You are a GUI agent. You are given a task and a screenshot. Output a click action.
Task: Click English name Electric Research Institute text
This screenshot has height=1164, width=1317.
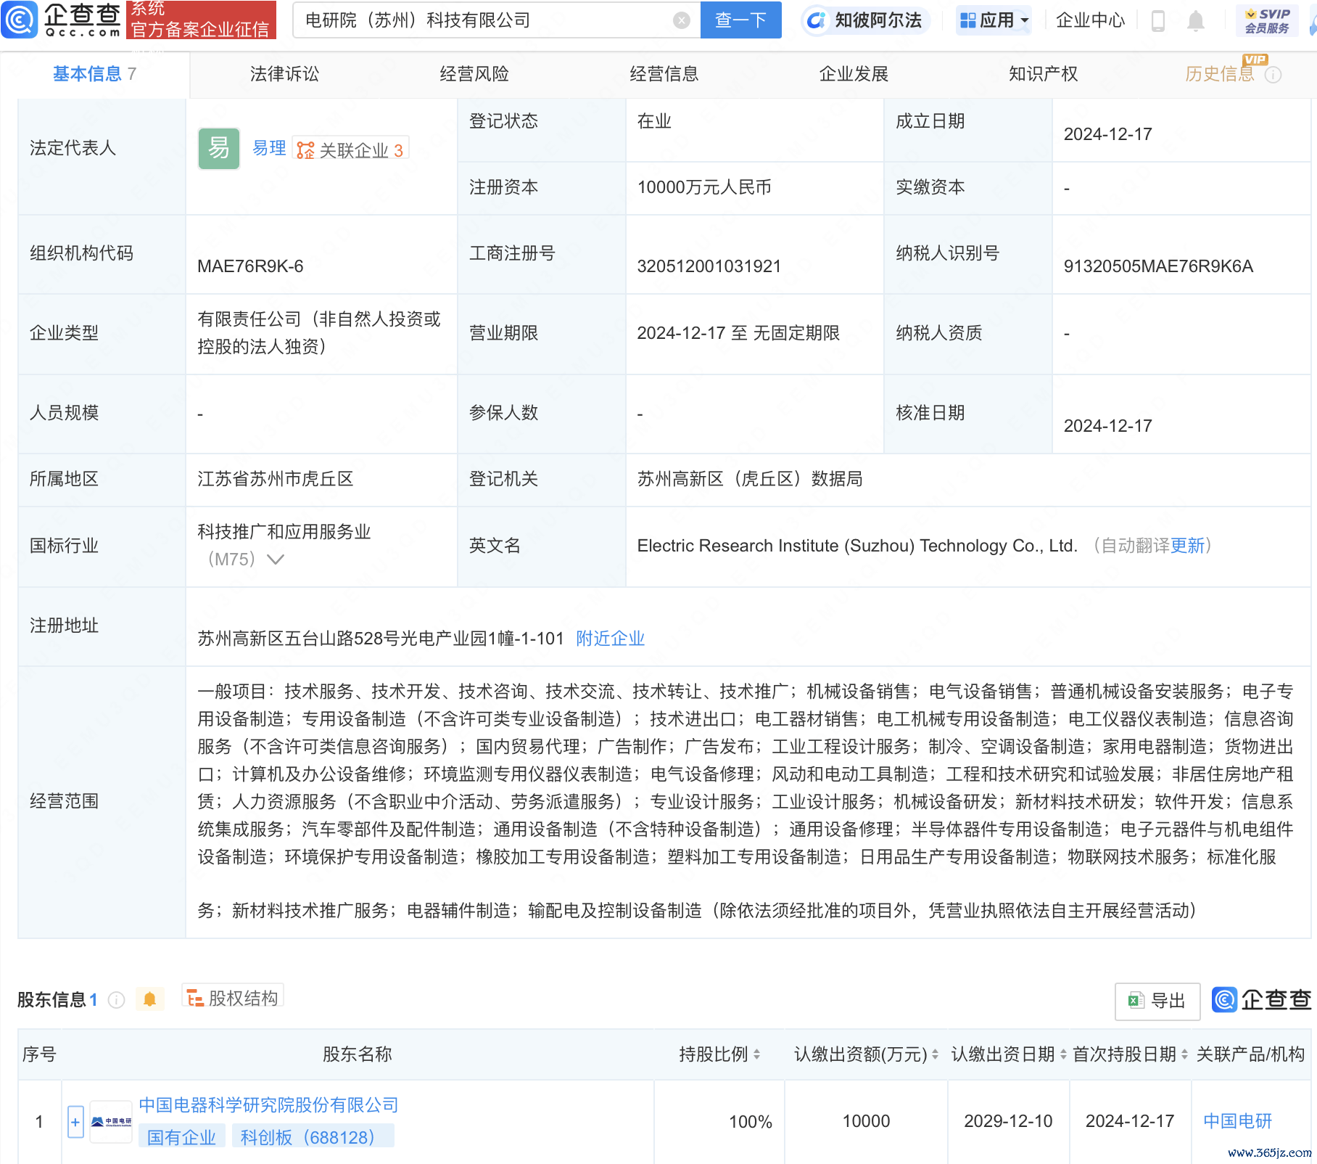pos(857,546)
